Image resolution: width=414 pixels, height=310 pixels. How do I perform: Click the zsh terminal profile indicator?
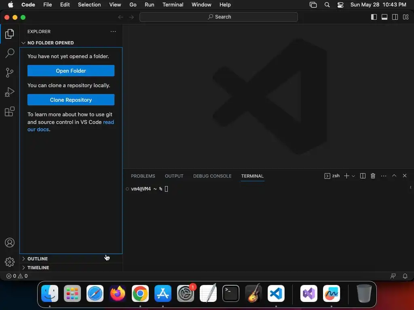tap(332, 176)
